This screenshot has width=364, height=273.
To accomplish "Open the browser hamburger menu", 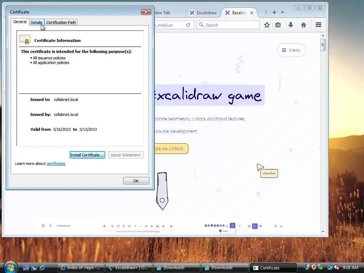I will coord(318,25).
